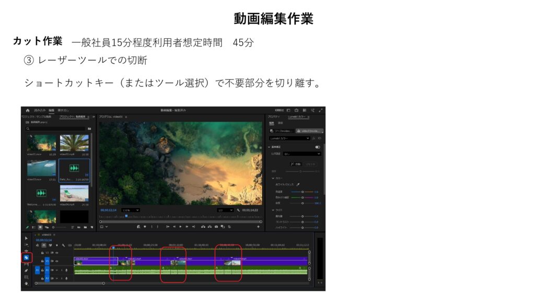Toggle the V1 track lock

point(42,261)
